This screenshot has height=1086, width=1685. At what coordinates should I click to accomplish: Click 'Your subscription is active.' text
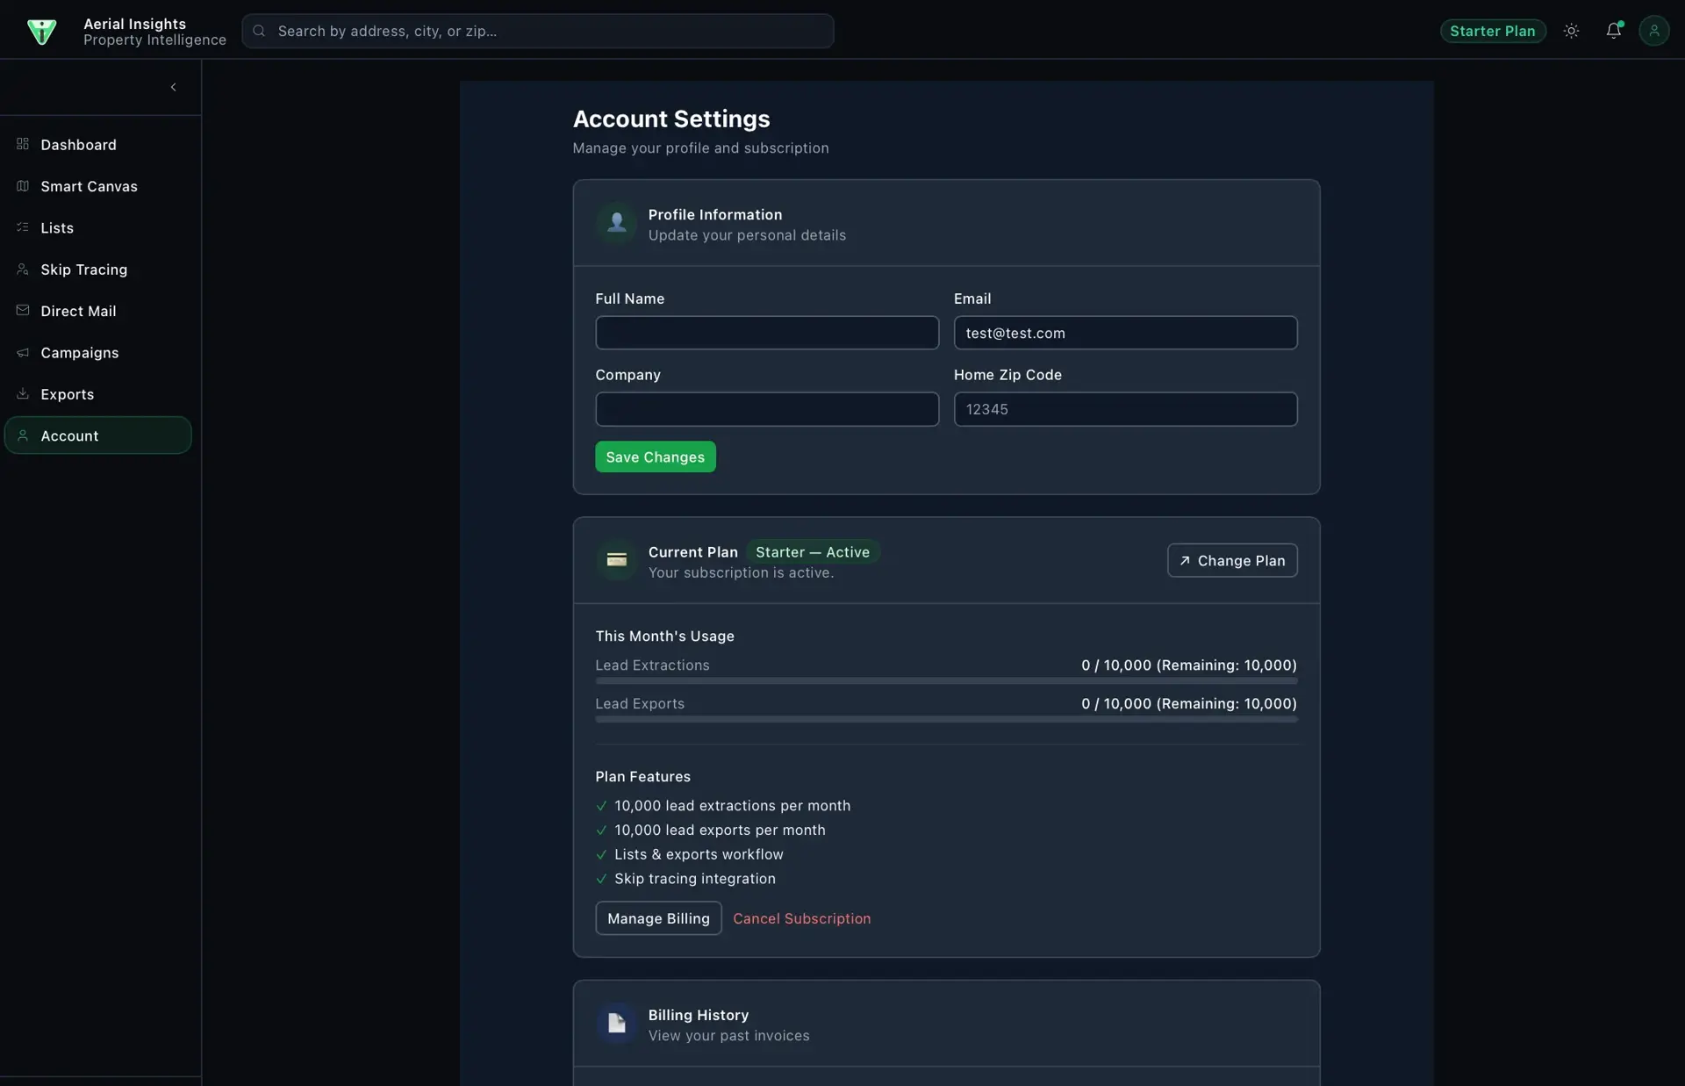tap(741, 572)
